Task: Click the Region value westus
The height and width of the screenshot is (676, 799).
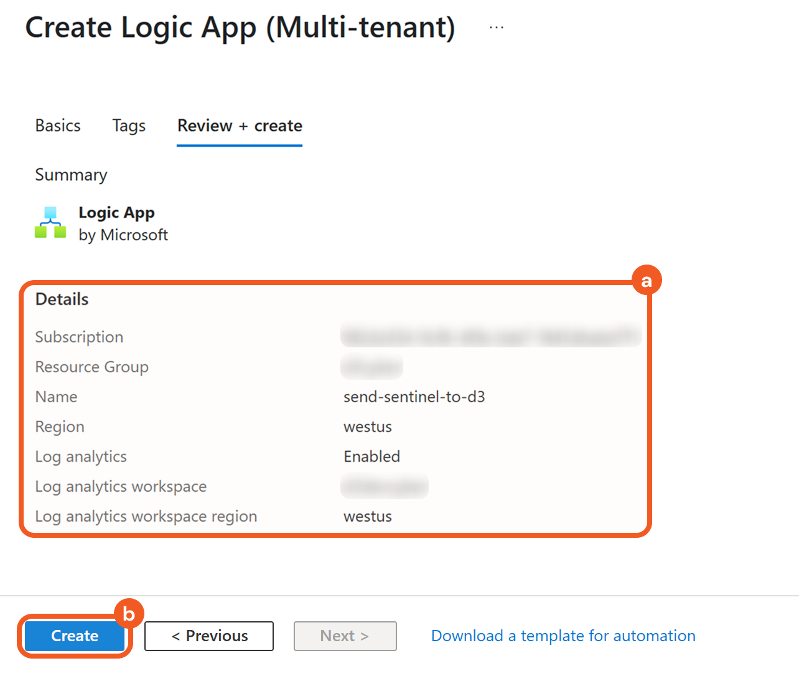Action: pos(368,427)
